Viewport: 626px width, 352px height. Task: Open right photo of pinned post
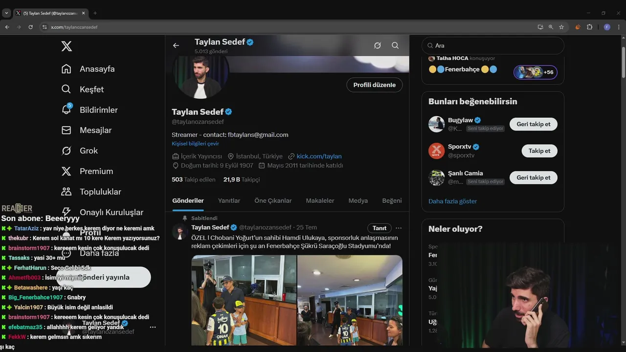(350, 300)
